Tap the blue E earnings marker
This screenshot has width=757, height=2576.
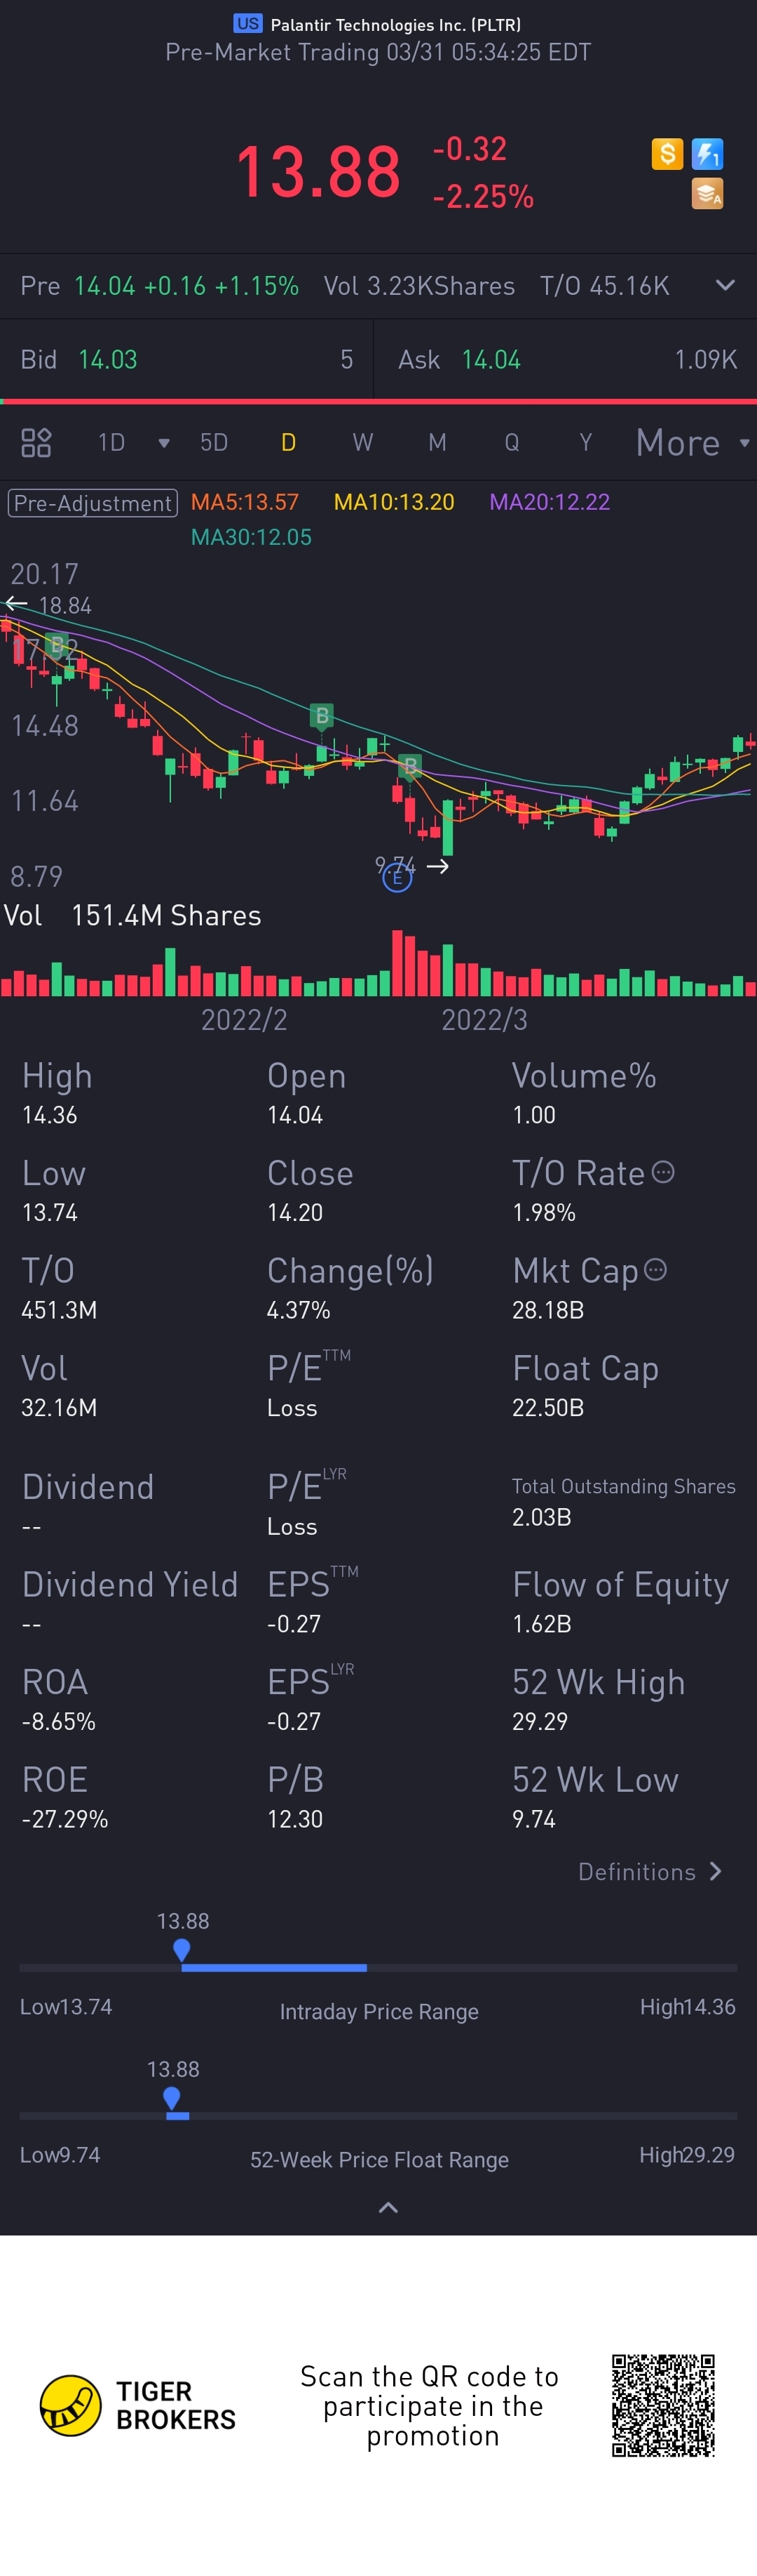[397, 878]
